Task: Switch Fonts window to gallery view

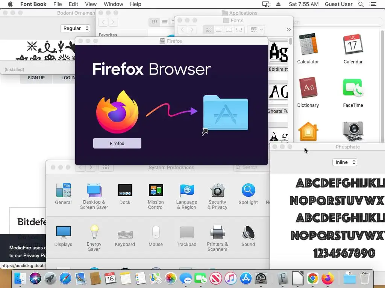Action: (239, 30)
